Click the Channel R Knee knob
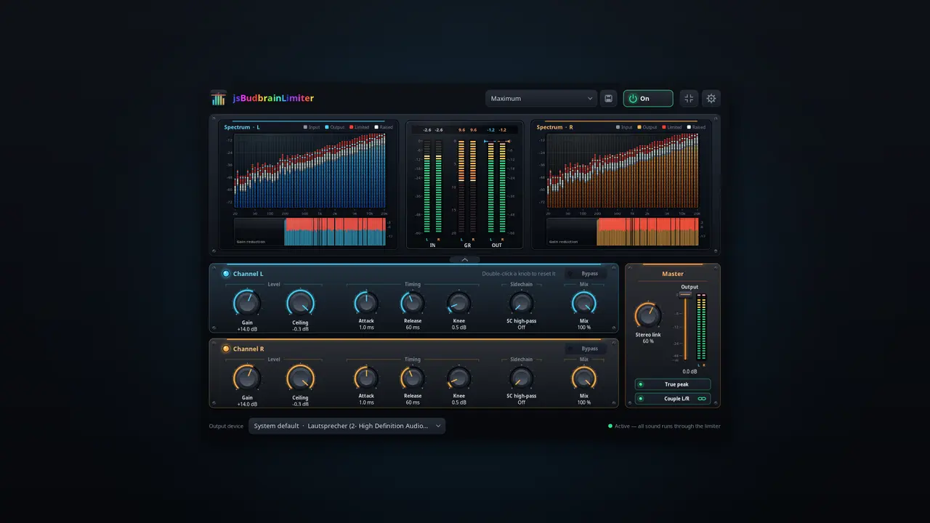Screen dimensions: 930x523 (x=459, y=378)
